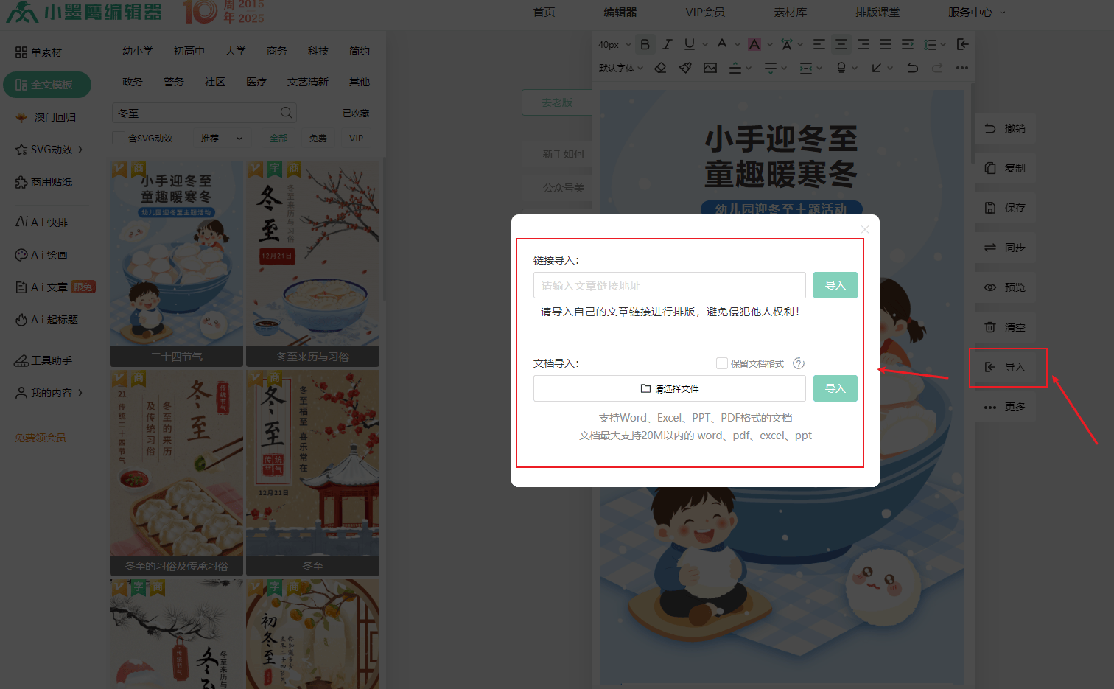Click the text highlight color swatch
Viewport: 1114px width, 689px height.
click(x=754, y=44)
